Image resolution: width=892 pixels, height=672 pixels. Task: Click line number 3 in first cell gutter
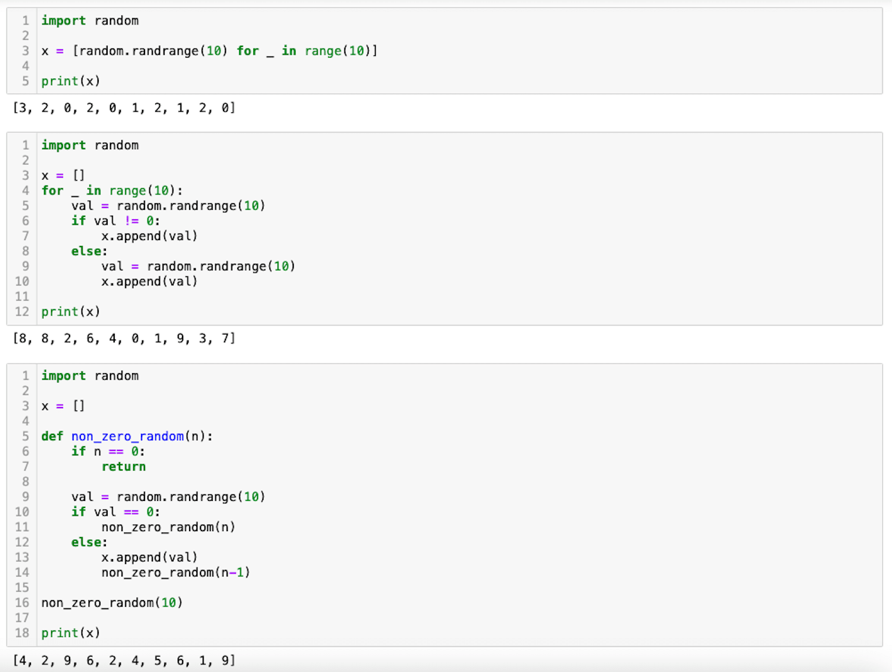point(26,51)
